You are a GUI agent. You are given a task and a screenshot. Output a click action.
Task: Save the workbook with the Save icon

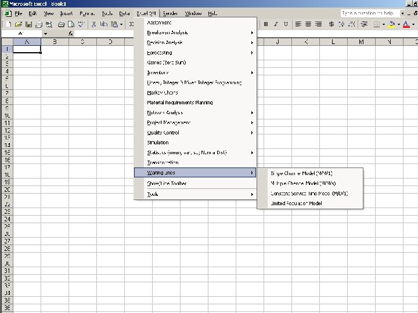(x=28, y=24)
